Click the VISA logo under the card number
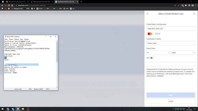The height and width of the screenshot is (111, 198). 157,34
